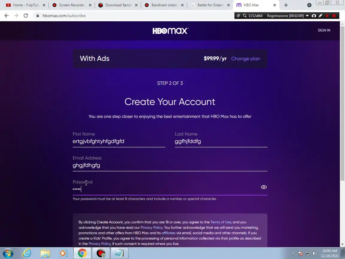This screenshot has height=259, width=345.
Task: Click the network tray icon
Action: pos(308,254)
